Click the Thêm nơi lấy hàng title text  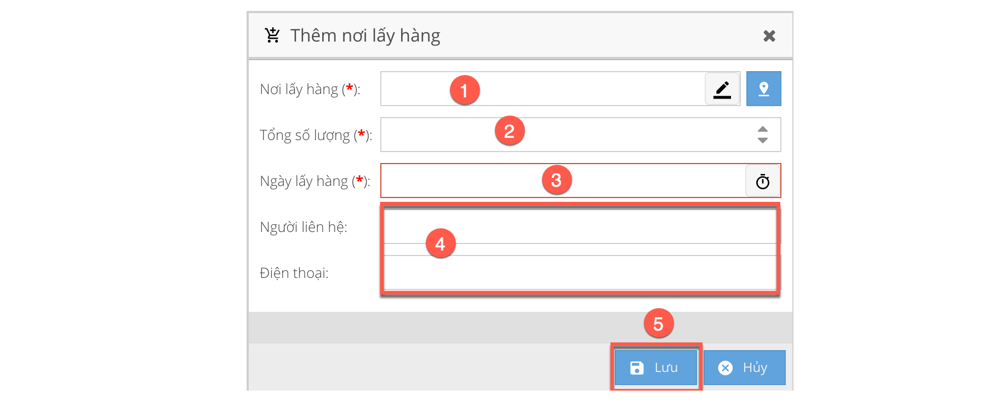(x=365, y=36)
